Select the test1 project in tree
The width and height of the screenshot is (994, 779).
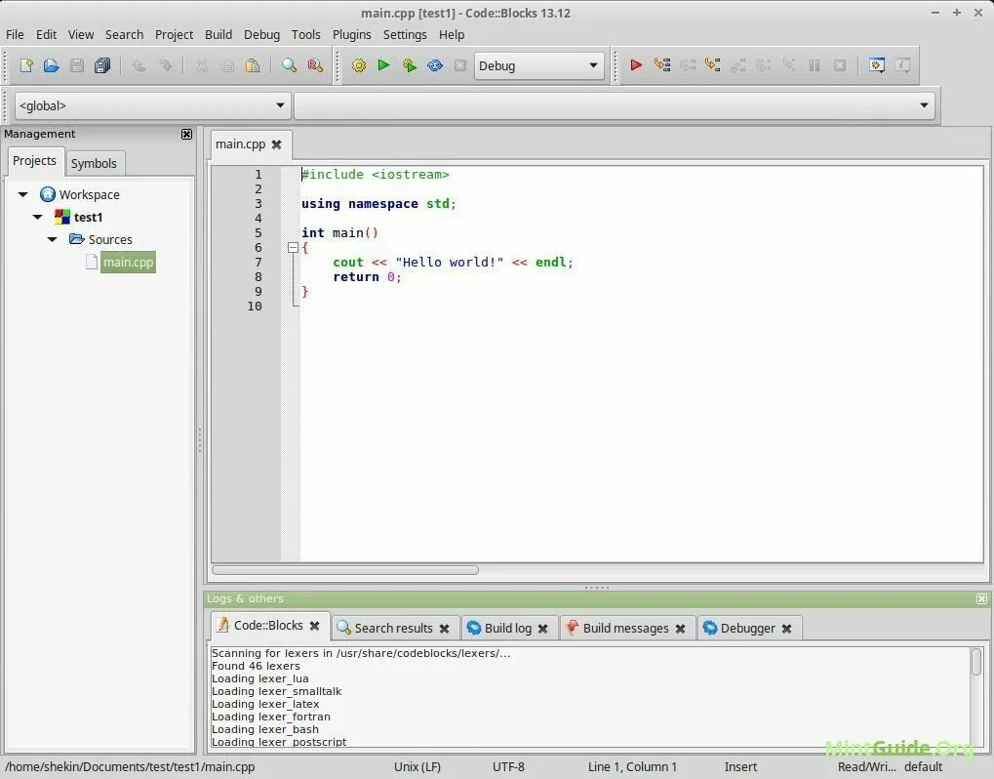[x=88, y=217]
